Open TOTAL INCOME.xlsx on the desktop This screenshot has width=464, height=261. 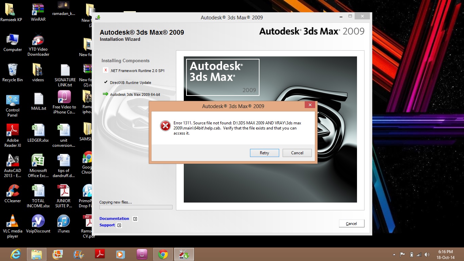pos(38,196)
